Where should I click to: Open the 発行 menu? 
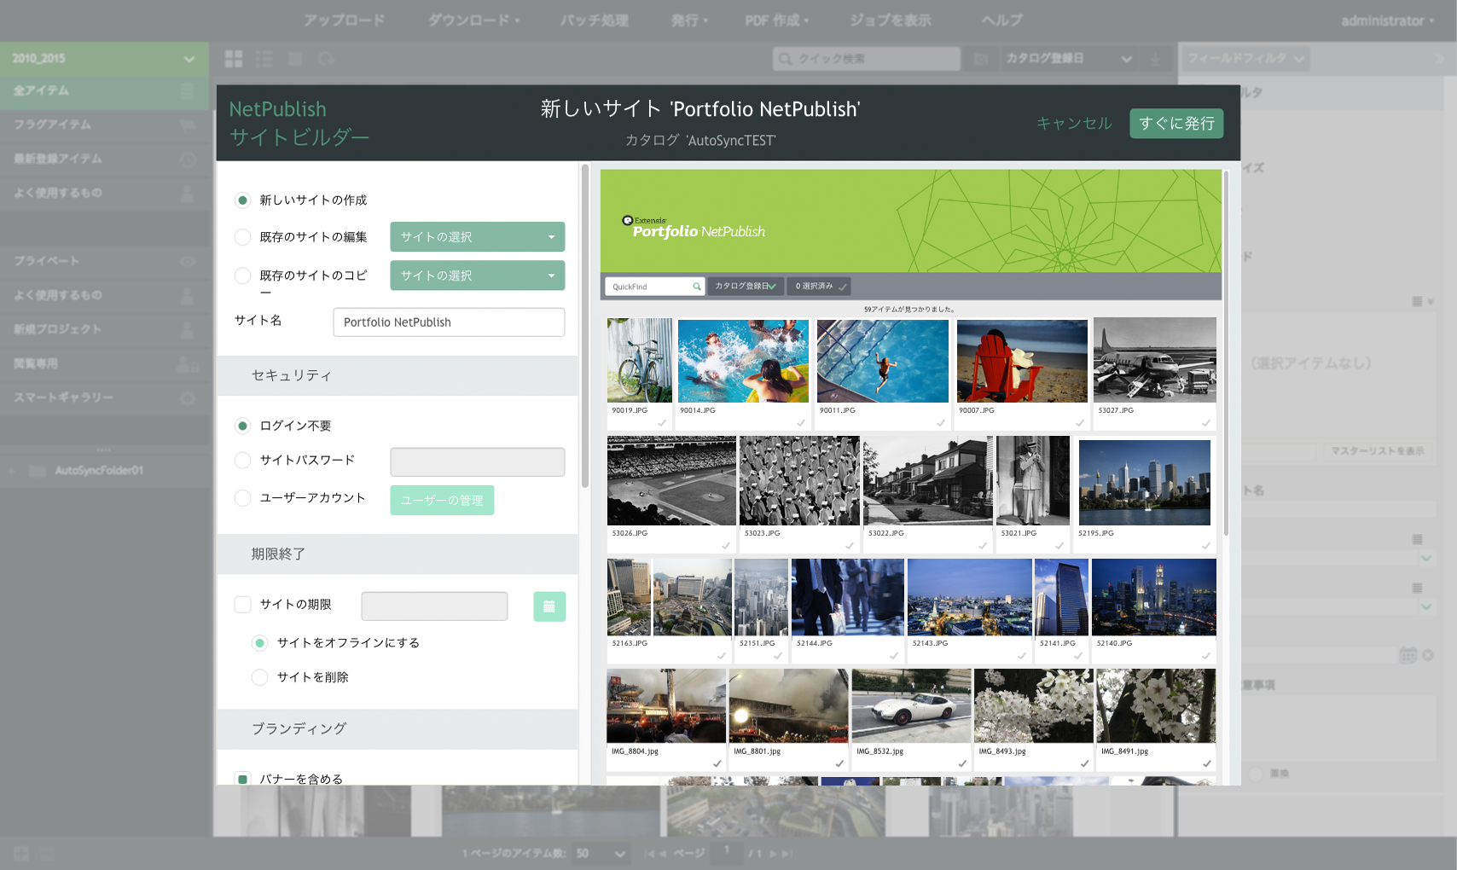[x=689, y=20]
